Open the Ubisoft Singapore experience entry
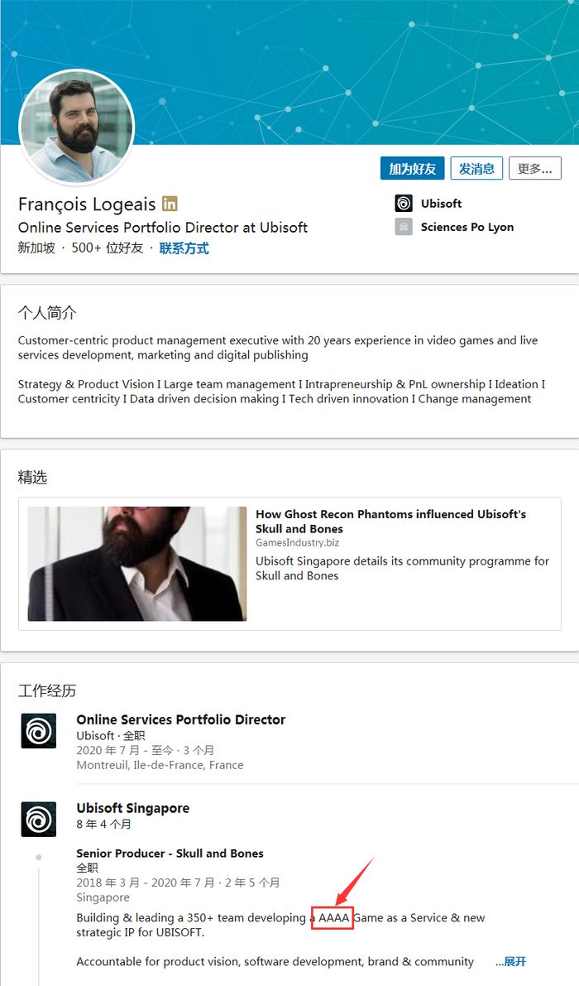579x986 pixels. [x=133, y=808]
